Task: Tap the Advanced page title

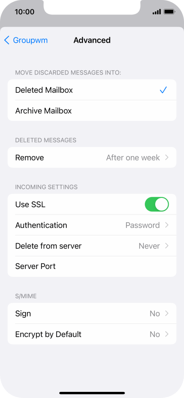Action: pos(92,40)
